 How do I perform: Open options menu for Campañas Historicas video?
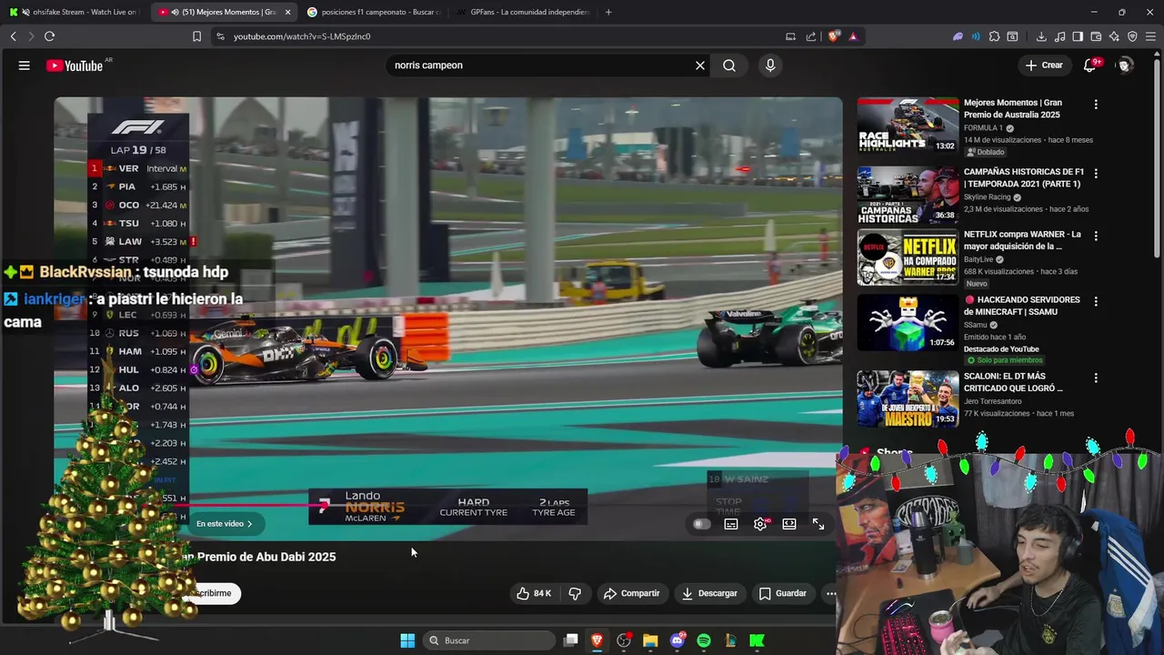[1096, 174]
